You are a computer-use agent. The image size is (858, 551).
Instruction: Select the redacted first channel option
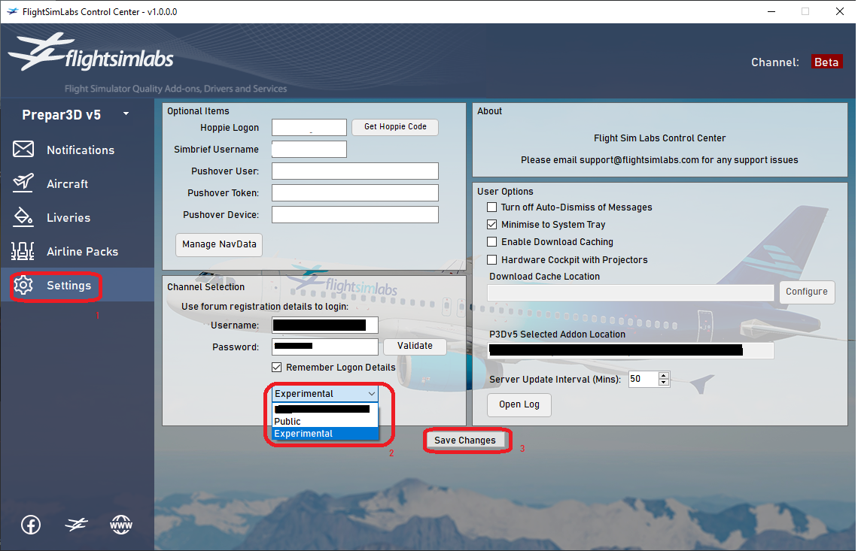tap(325, 409)
